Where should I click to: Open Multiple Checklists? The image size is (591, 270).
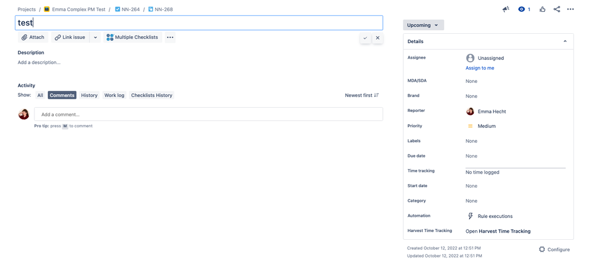click(133, 37)
